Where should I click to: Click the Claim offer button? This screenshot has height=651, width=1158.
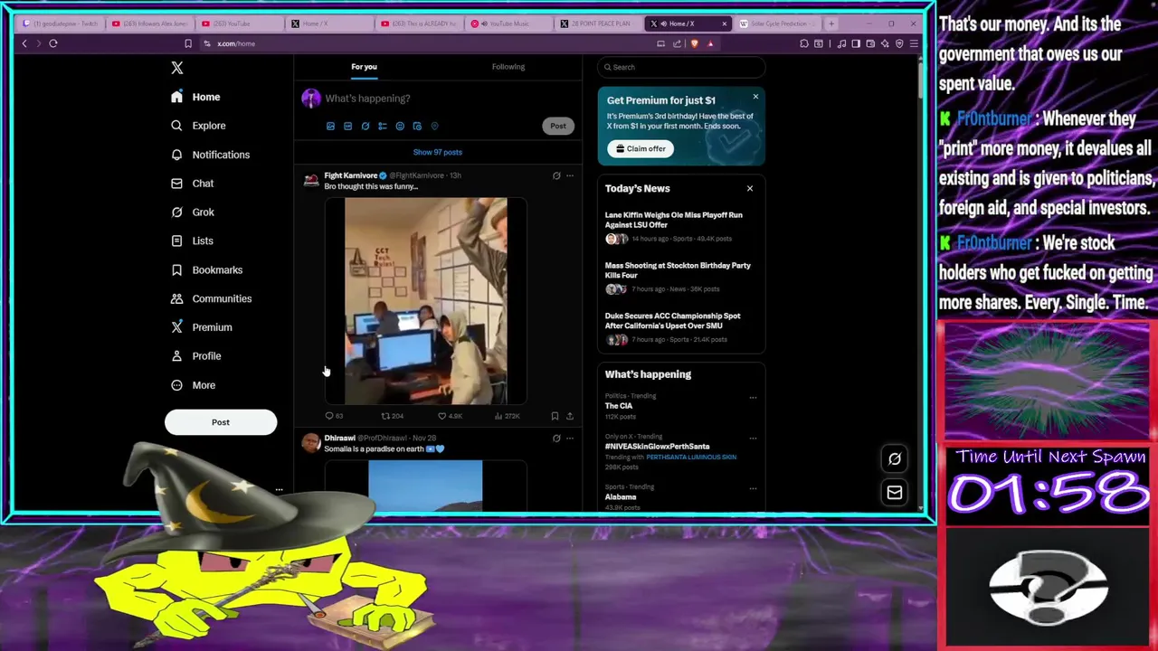tap(641, 149)
